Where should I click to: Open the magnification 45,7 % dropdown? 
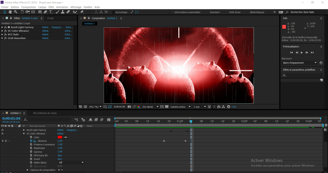(95, 107)
